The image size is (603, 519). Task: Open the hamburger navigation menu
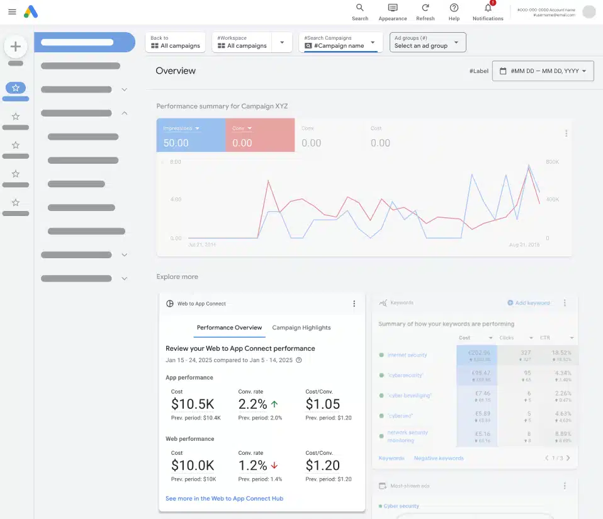(11, 11)
